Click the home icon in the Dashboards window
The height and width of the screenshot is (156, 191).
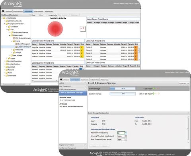click(x=3, y=11)
